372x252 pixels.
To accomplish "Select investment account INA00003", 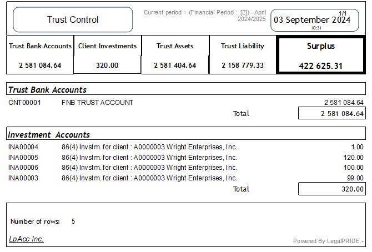I will pyautogui.click(x=23, y=178).
